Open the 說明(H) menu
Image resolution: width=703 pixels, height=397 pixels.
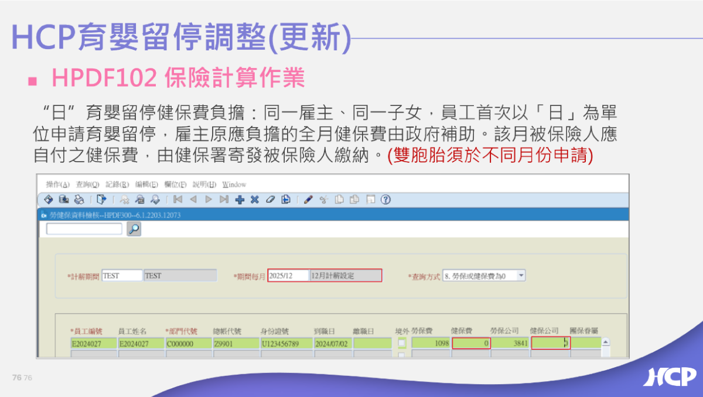pyautogui.click(x=204, y=184)
